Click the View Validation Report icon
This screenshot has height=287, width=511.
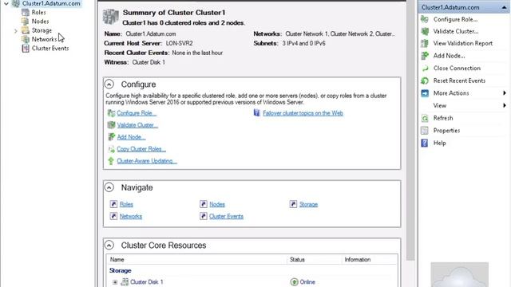(x=425, y=43)
